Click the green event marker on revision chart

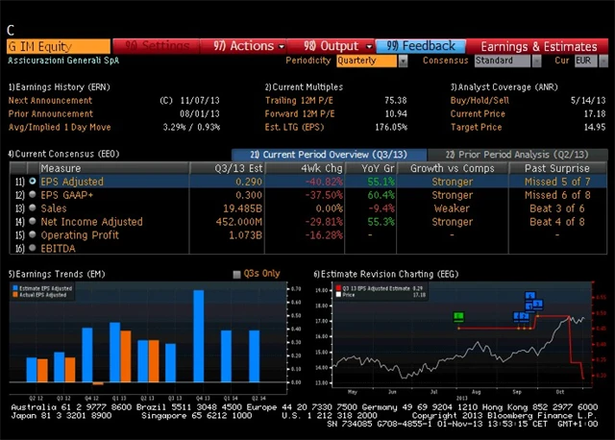[x=458, y=316]
